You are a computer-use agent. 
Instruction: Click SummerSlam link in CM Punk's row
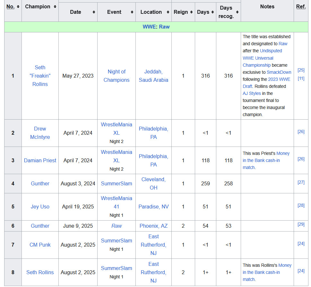coord(117,241)
